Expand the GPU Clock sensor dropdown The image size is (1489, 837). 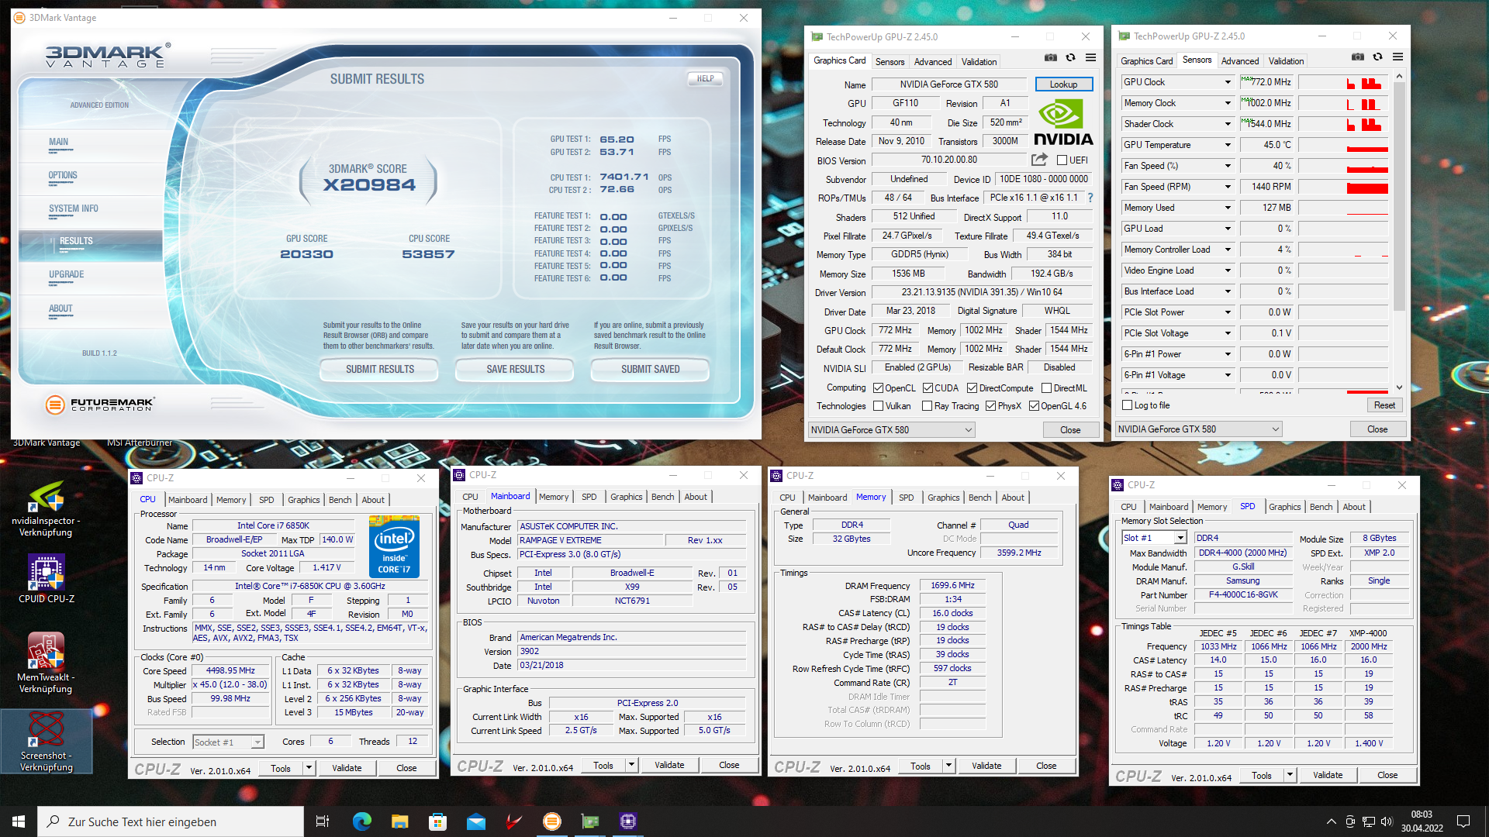[1228, 82]
